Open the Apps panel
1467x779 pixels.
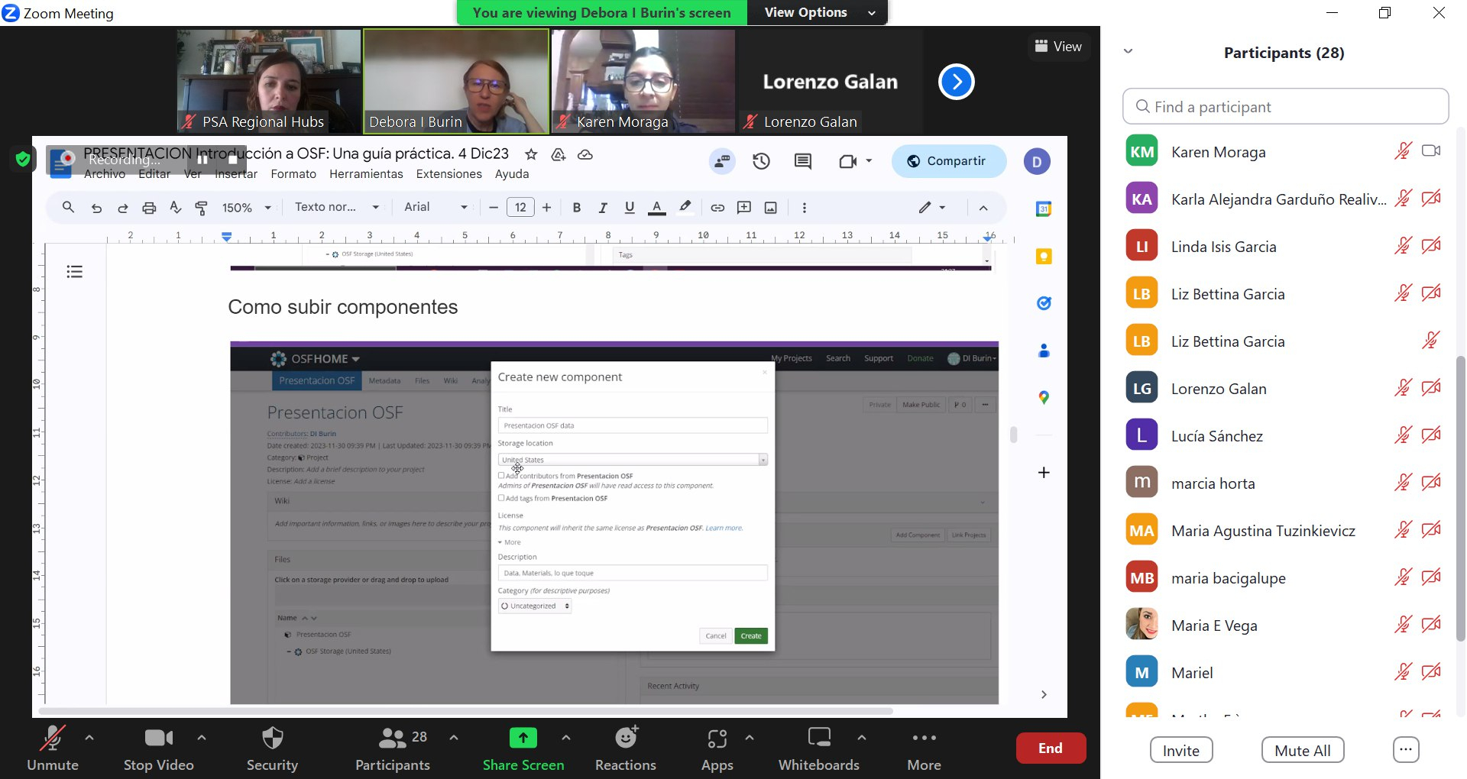[x=717, y=748]
